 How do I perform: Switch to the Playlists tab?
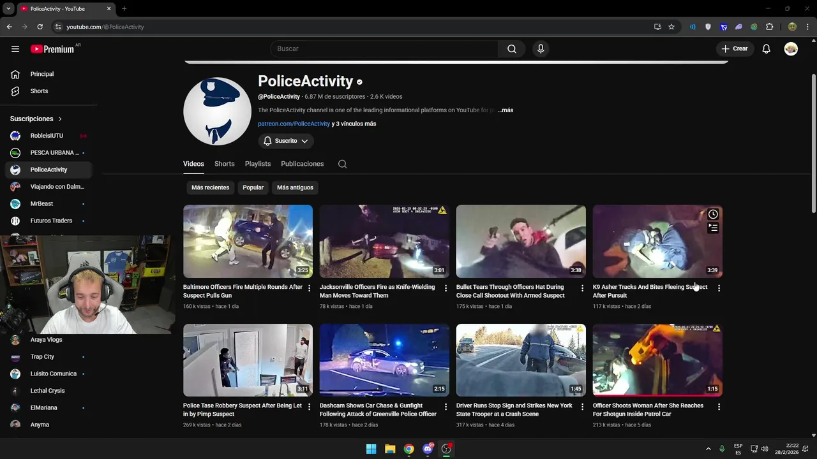(x=258, y=164)
